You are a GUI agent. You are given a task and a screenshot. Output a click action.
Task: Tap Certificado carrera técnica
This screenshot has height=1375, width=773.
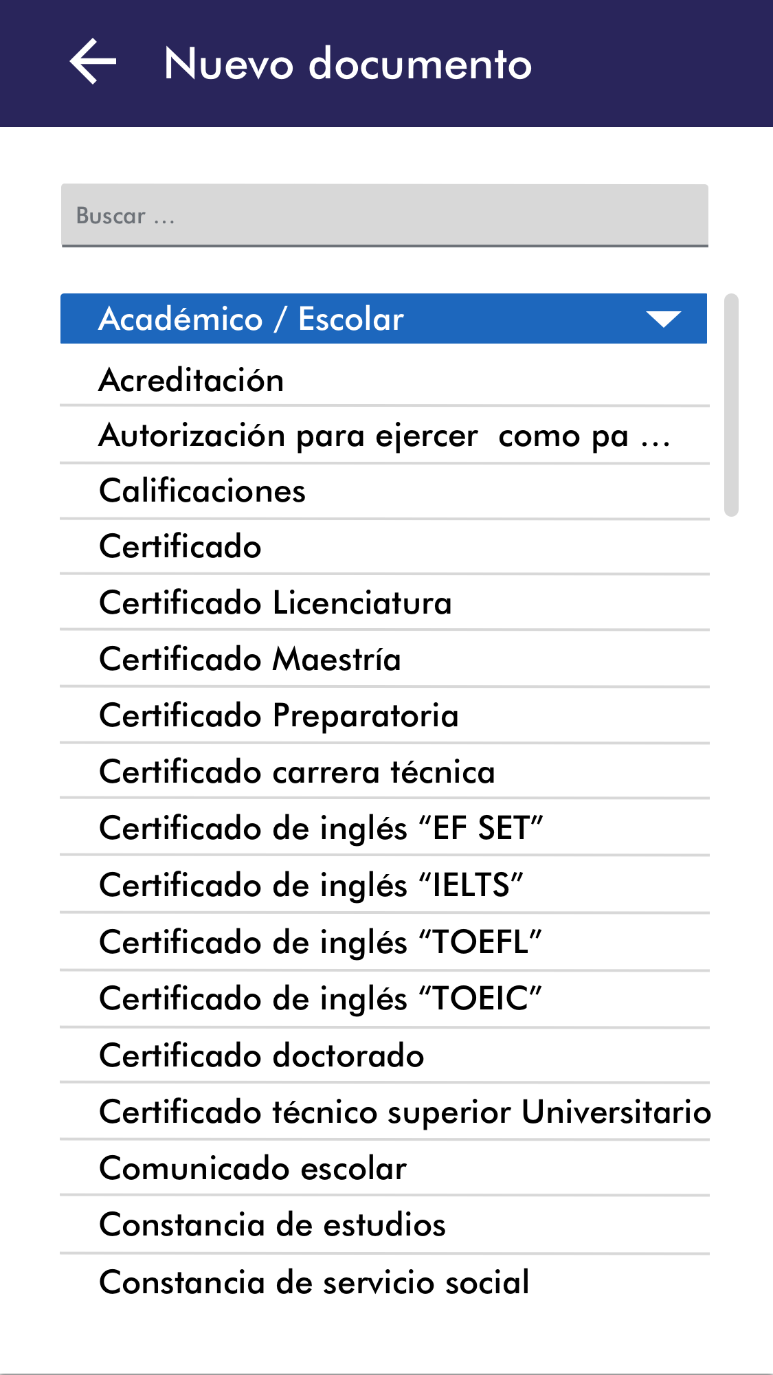297,772
